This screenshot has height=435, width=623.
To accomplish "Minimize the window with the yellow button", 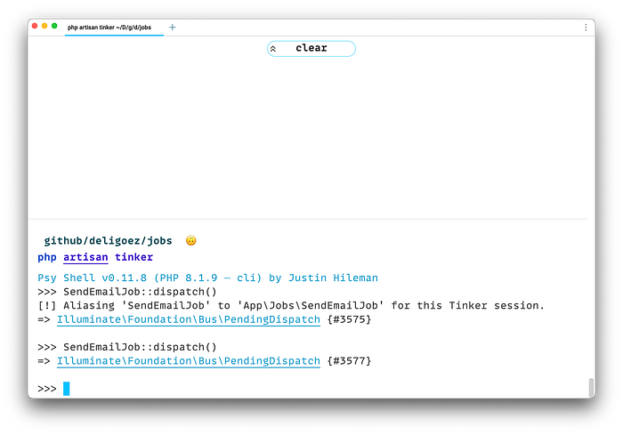I will (x=44, y=26).
